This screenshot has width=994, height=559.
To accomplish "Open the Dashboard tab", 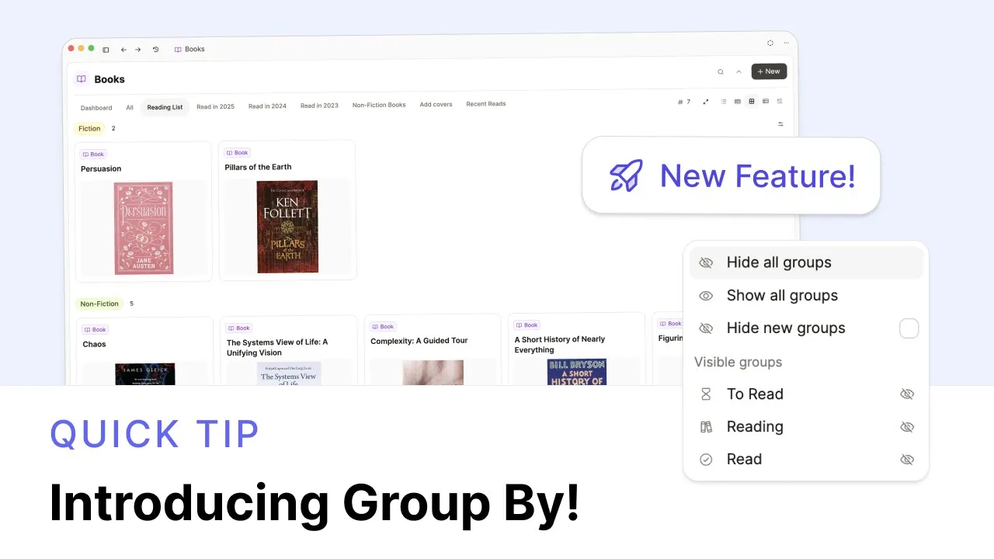I will click(96, 108).
